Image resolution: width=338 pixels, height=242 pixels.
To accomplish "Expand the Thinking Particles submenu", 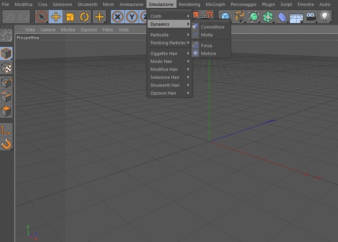I will click(169, 43).
